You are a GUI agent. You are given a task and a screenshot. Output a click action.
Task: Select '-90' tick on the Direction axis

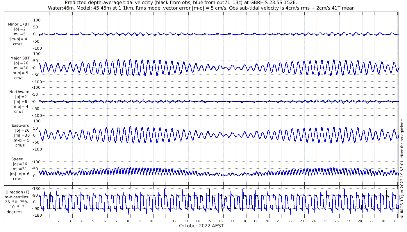[37, 209]
